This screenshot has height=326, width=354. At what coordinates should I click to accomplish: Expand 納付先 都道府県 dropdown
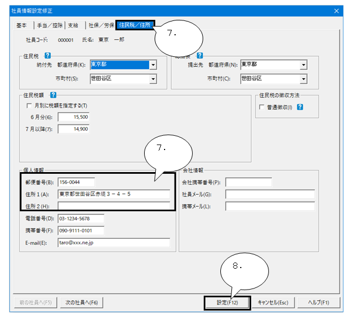(153, 65)
